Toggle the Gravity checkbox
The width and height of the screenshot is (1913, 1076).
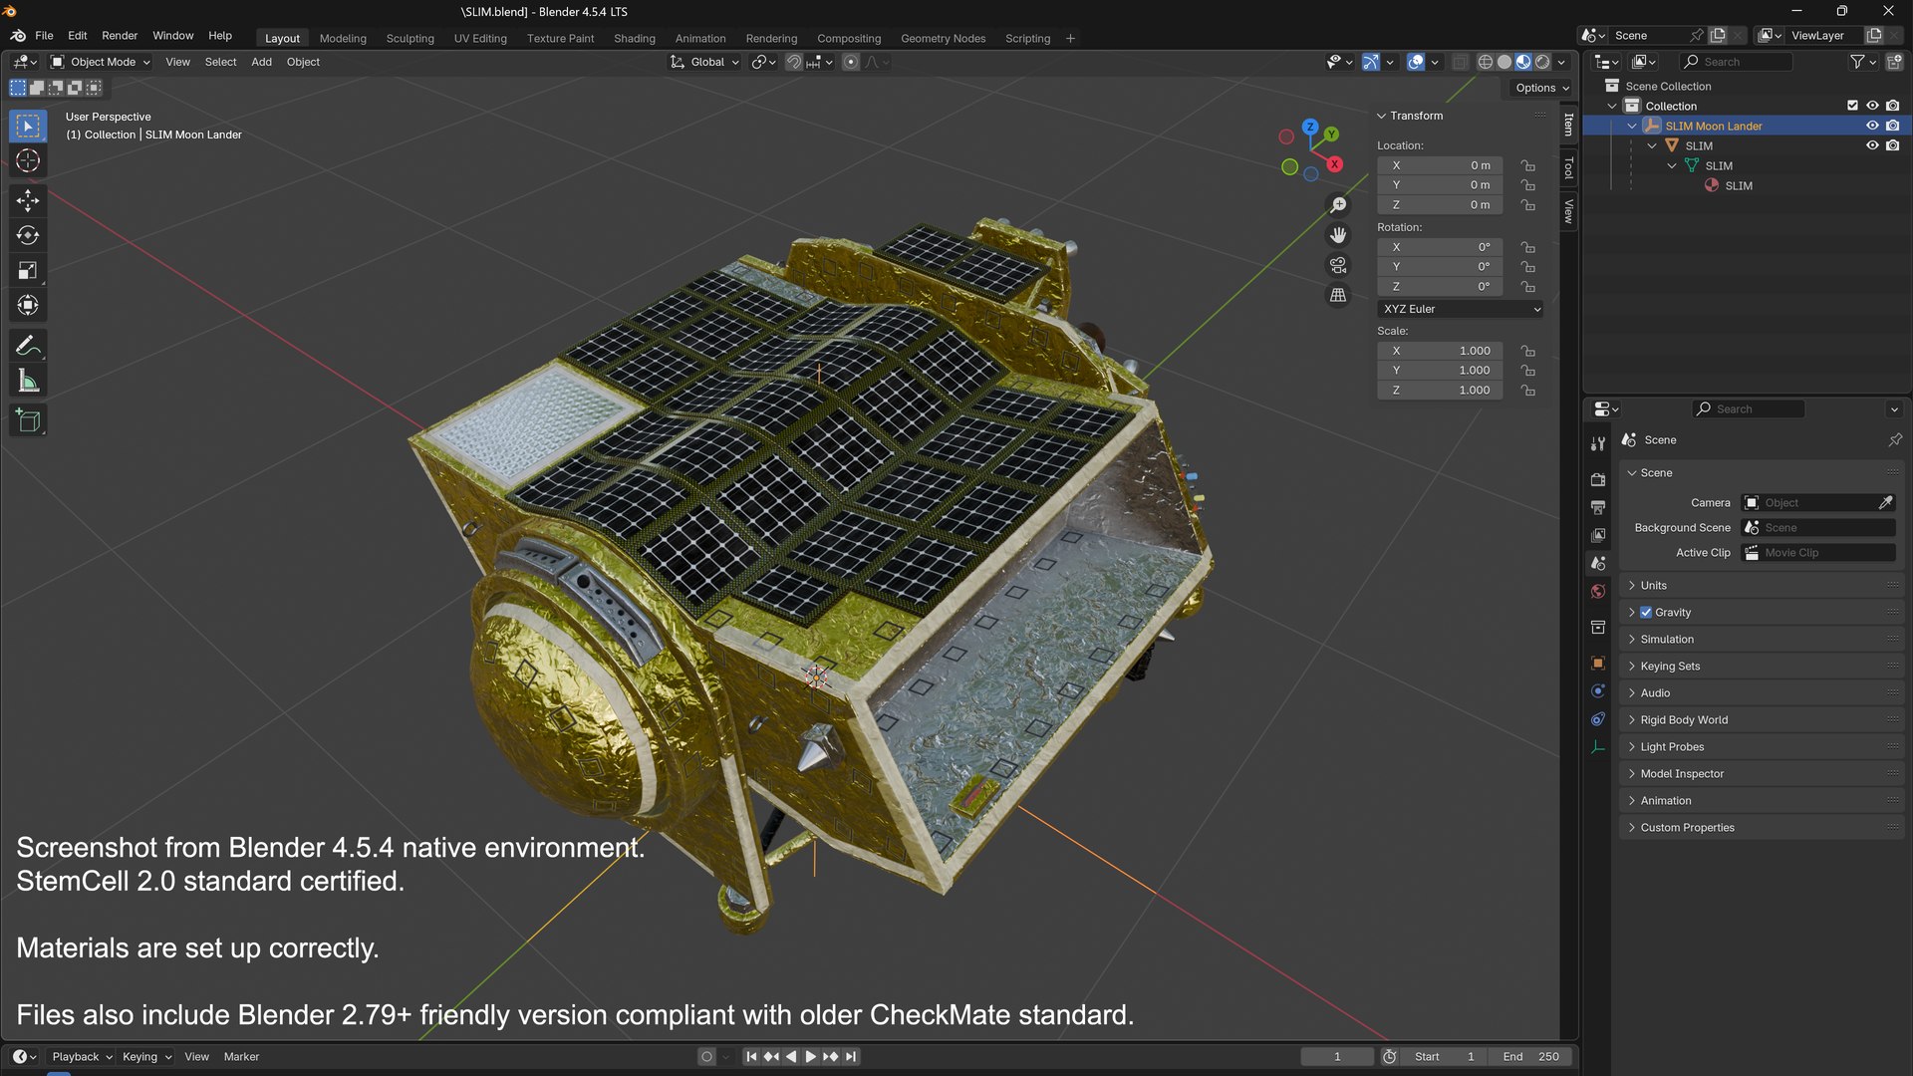coord(1646,613)
